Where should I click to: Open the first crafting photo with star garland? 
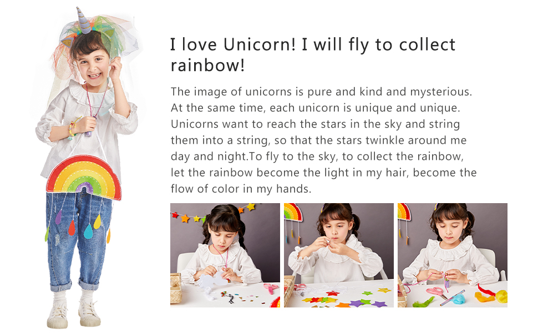(x=225, y=255)
